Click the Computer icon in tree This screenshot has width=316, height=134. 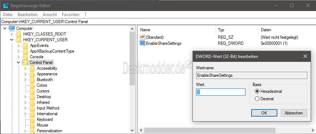pos(12,28)
